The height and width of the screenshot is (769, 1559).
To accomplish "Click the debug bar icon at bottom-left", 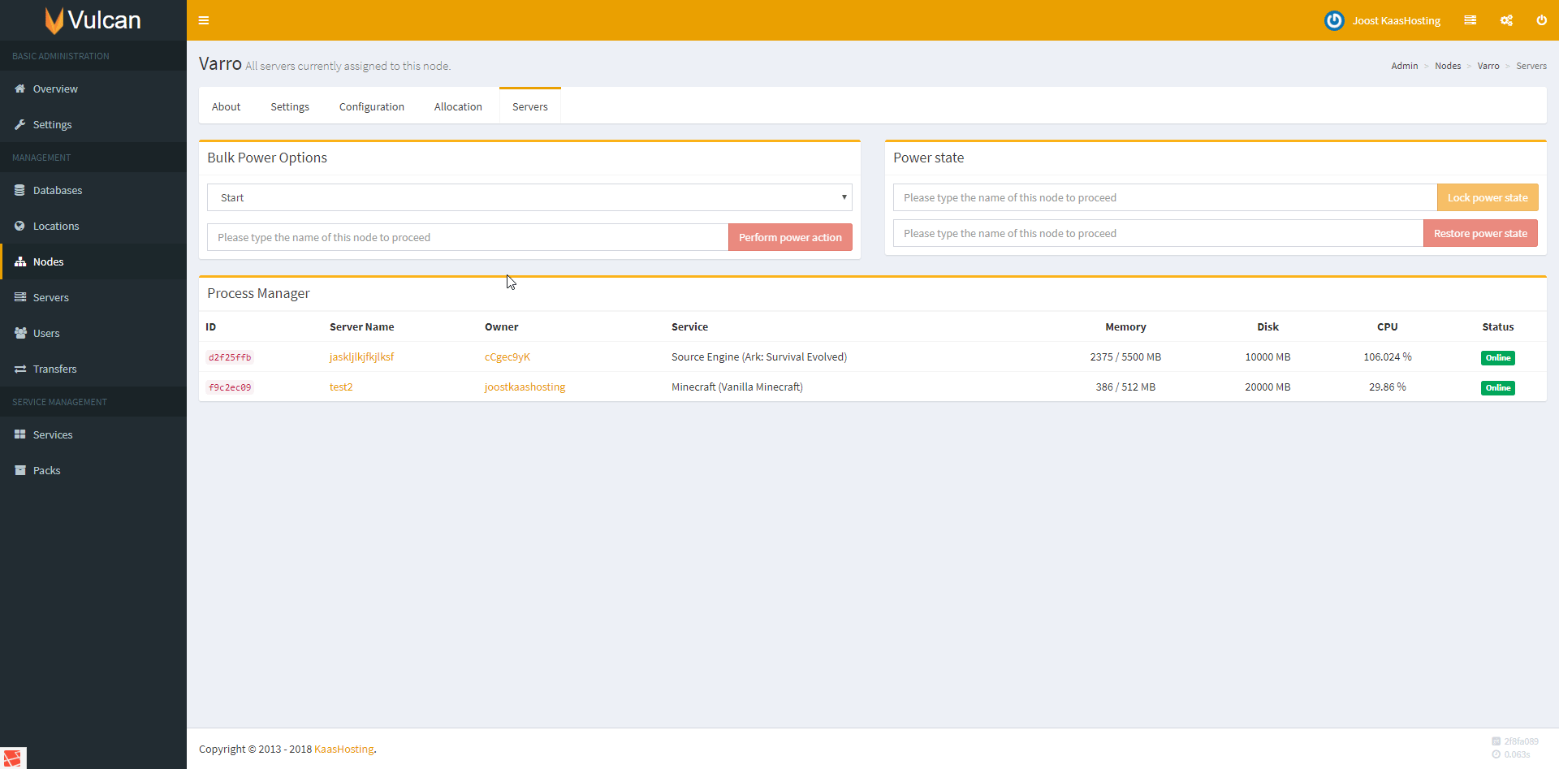I will pos(13,758).
